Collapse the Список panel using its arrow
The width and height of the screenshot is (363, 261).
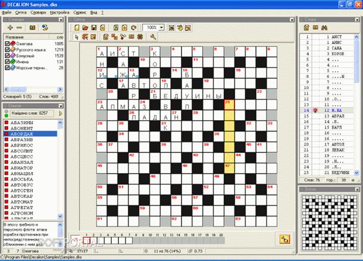[x=60, y=105]
